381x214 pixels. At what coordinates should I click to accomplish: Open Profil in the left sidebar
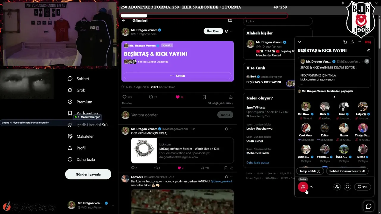click(x=76, y=148)
